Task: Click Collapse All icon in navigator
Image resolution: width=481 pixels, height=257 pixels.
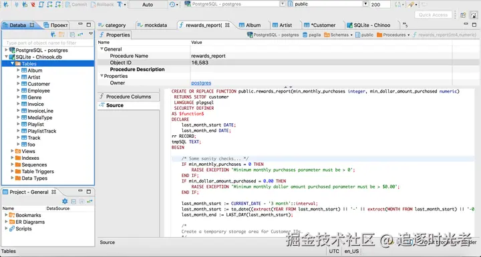Action: pyautogui.click(x=72, y=35)
